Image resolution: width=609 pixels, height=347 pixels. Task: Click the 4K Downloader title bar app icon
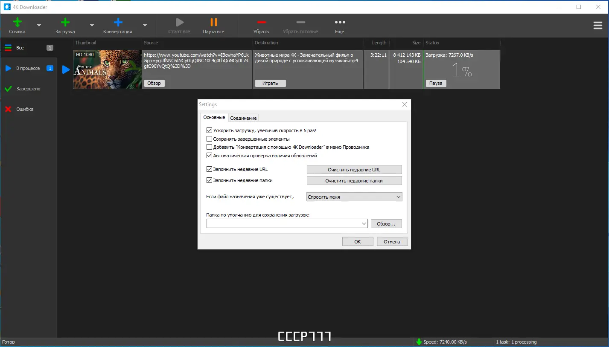coord(7,7)
